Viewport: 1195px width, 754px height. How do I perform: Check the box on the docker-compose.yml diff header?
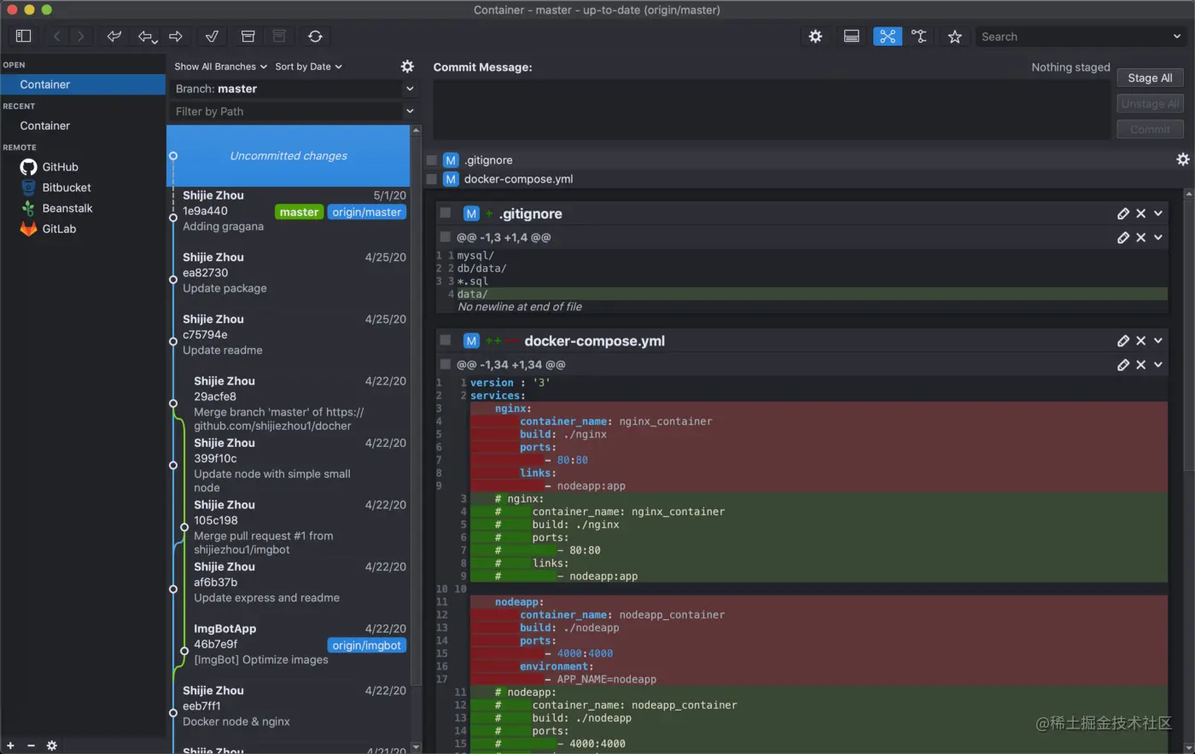click(x=445, y=339)
